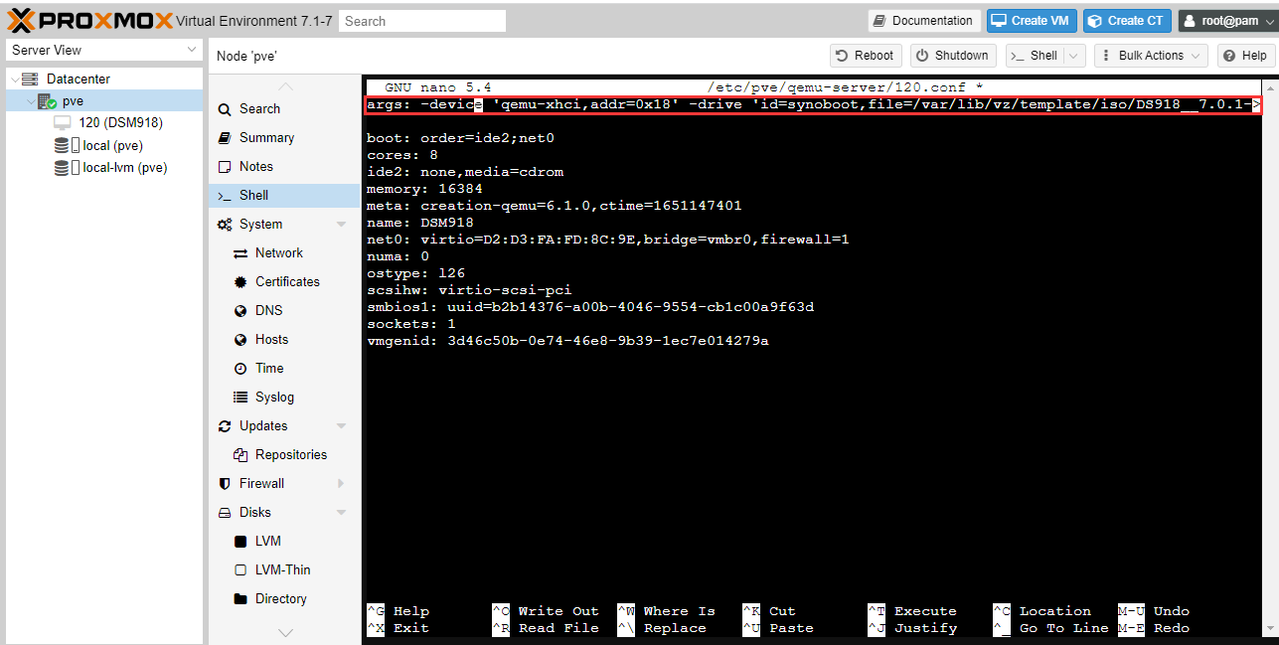Click the LVM square icon
Screen dimensions: 1279x645
pyautogui.click(x=240, y=542)
